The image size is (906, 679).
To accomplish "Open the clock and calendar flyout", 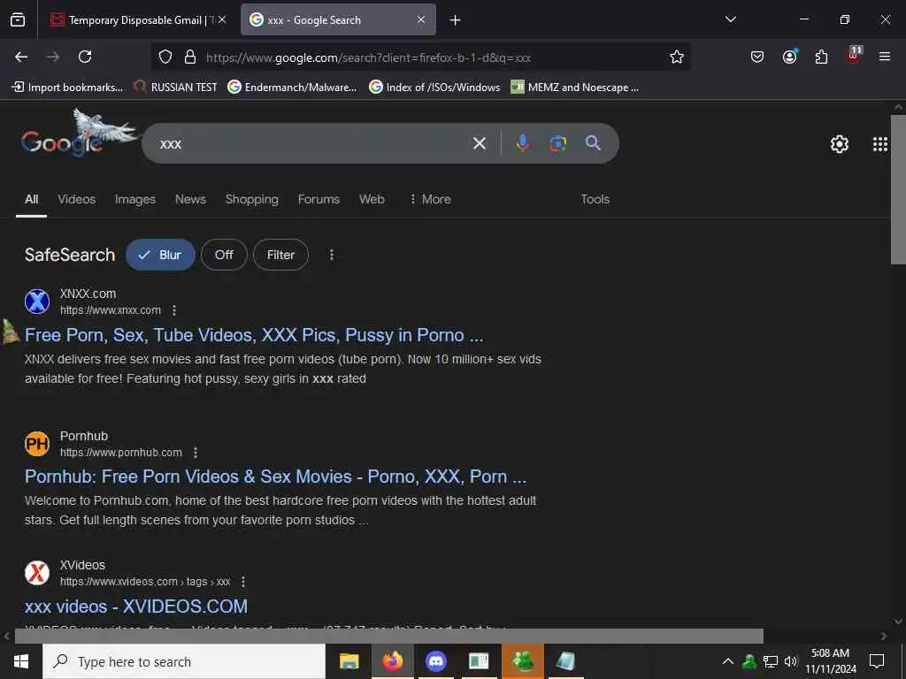I will pos(830,661).
